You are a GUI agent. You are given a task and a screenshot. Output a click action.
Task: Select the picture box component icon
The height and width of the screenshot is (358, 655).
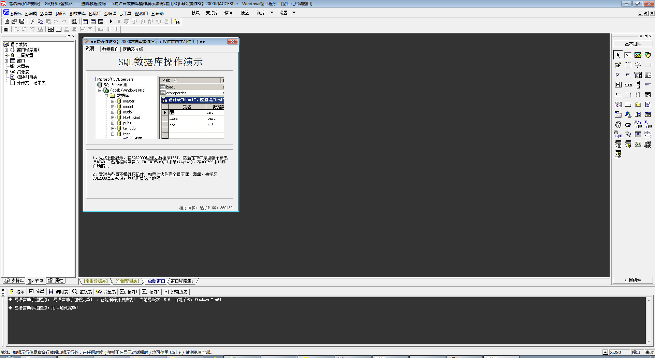pos(638,55)
